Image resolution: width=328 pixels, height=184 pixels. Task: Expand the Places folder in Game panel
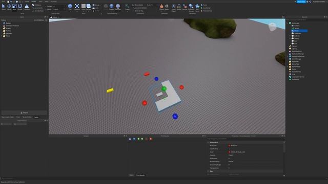click(x=2, y=36)
